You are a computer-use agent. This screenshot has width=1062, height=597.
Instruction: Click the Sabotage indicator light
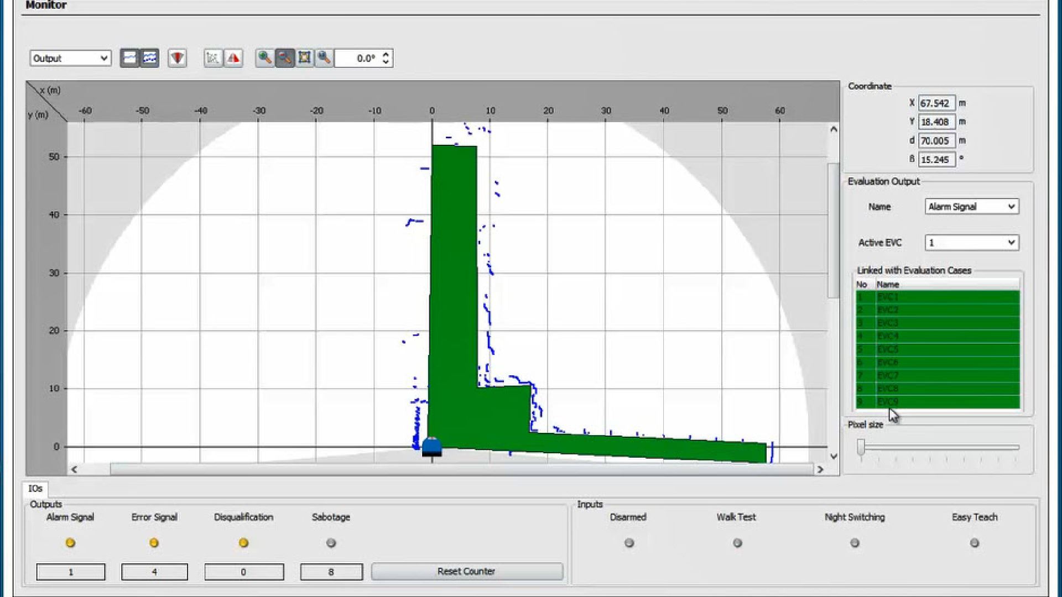(x=331, y=543)
